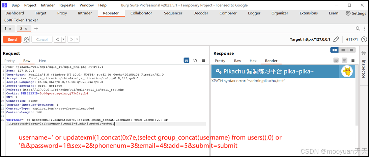The image size is (369, 157).
Task: Show response in Hex view
Action: click(x=253, y=61)
